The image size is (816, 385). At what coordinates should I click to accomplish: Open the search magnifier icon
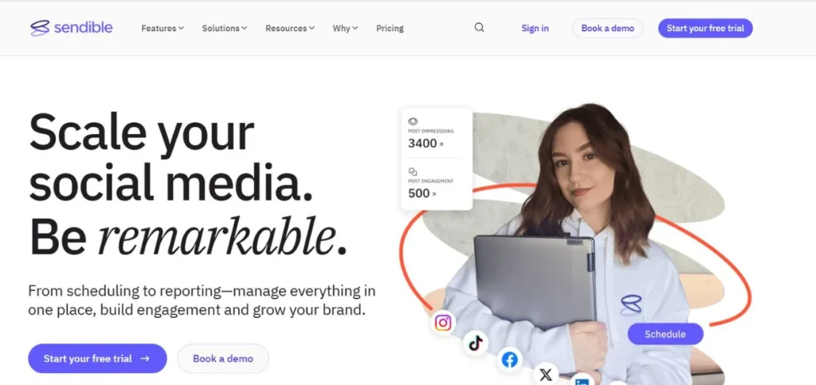pos(479,28)
